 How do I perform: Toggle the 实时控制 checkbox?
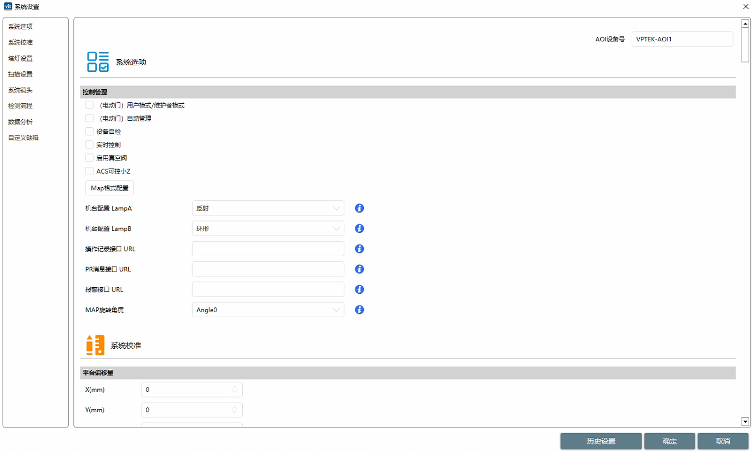coord(90,145)
